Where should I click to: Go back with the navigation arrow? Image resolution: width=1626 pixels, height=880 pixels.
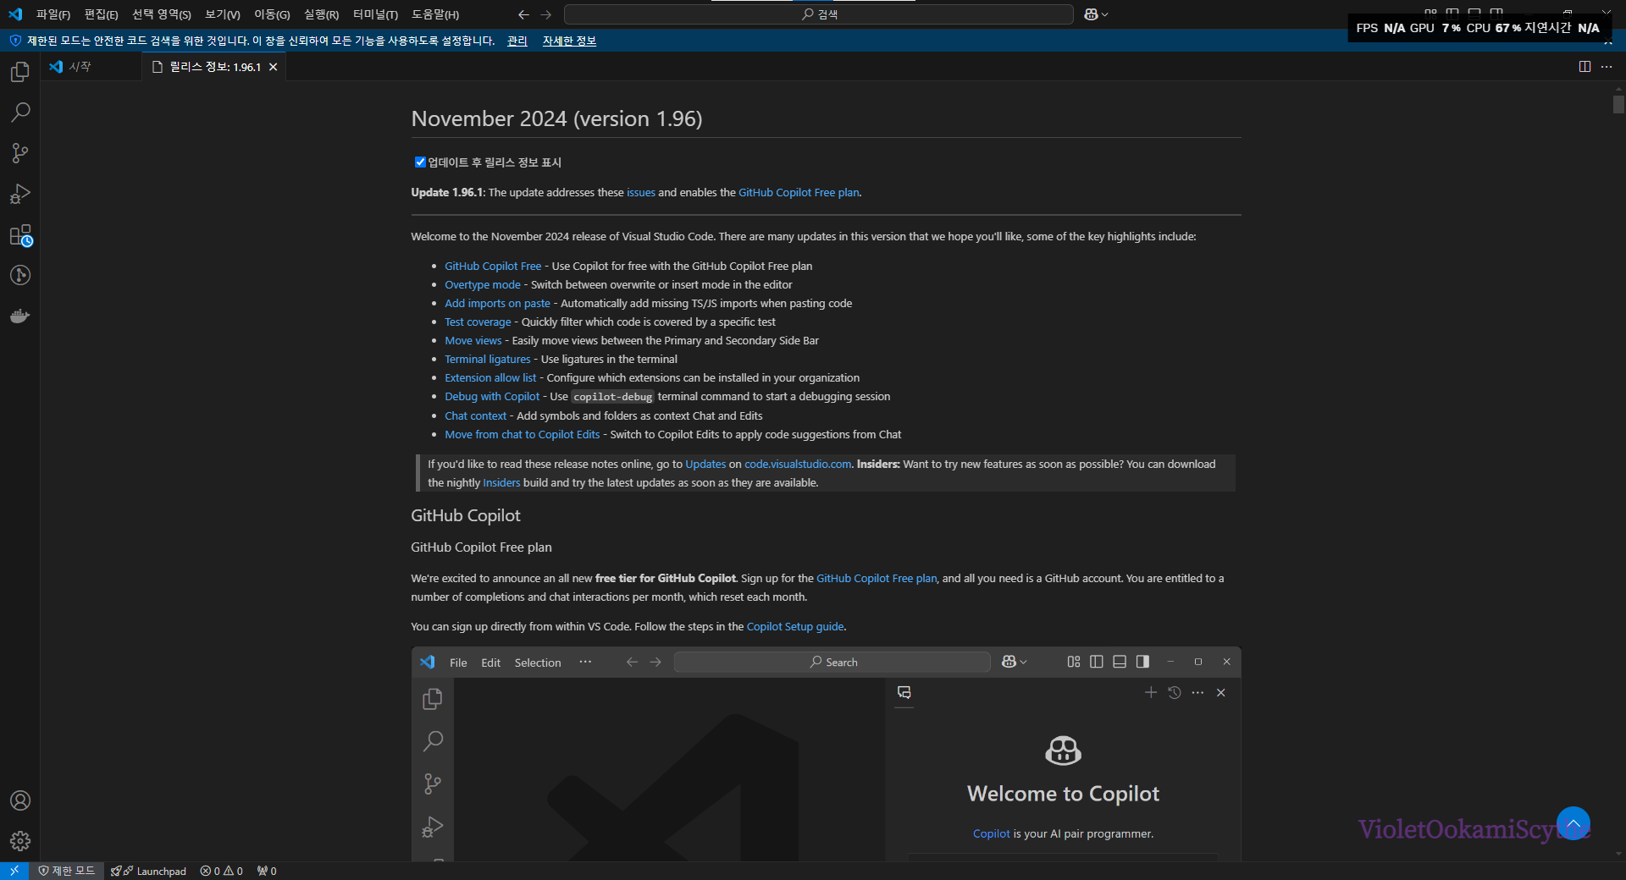pyautogui.click(x=523, y=14)
